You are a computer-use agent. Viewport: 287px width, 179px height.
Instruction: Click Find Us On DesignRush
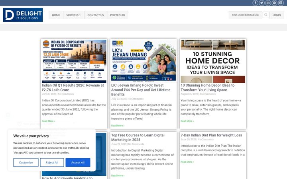pos(246,15)
